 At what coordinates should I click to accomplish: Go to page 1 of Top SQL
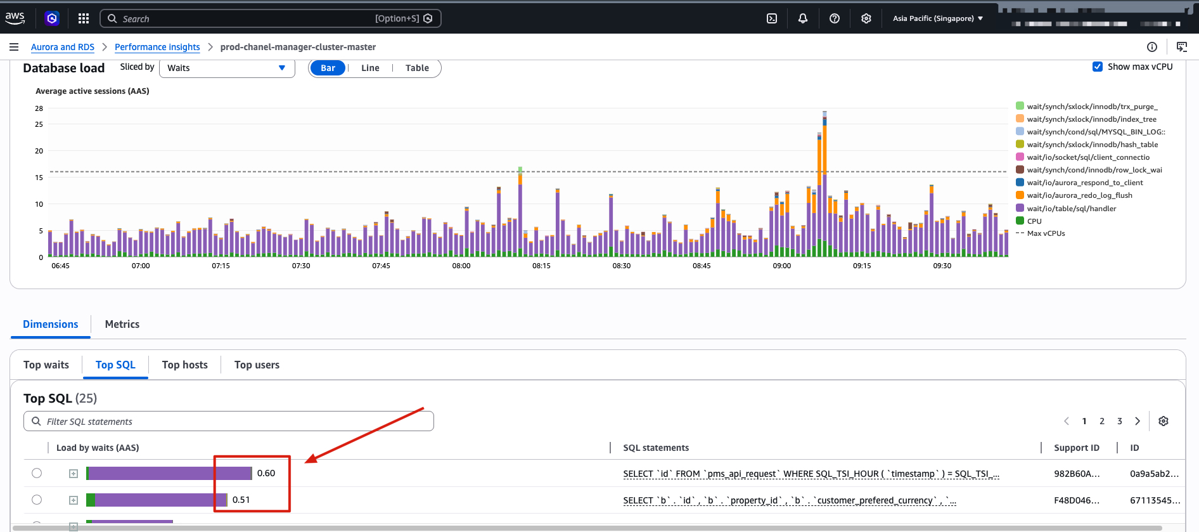1084,421
